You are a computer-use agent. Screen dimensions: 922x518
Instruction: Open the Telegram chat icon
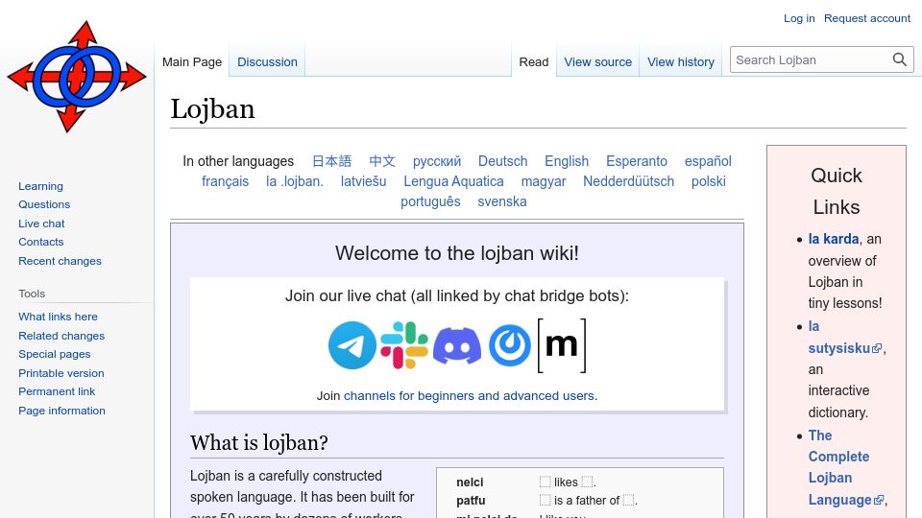[x=352, y=345]
